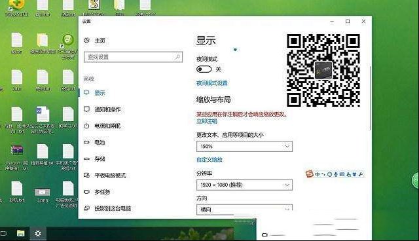Click the 查找设置 search field
The image size is (419, 241).
tap(133, 57)
